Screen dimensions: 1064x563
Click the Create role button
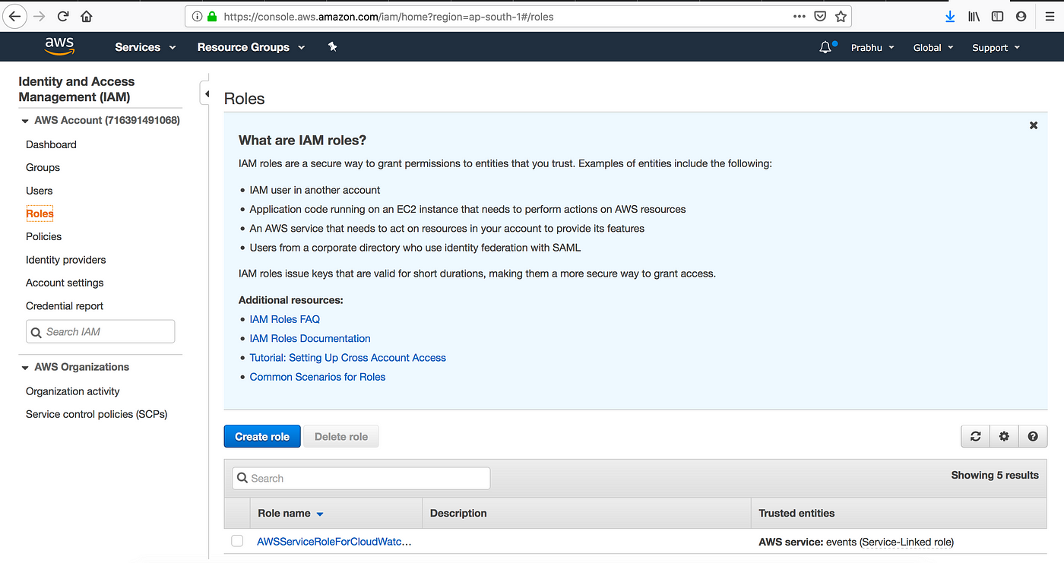(262, 436)
